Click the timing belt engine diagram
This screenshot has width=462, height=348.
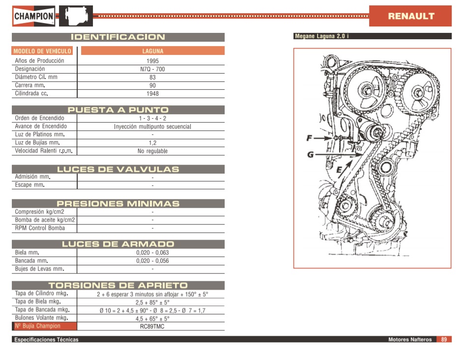[373, 158]
